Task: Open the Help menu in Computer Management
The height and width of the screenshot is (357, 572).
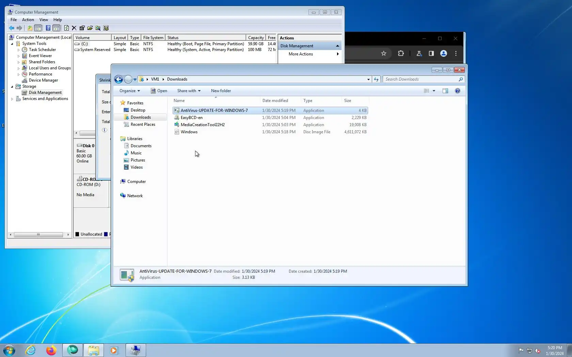Action: [x=58, y=20]
